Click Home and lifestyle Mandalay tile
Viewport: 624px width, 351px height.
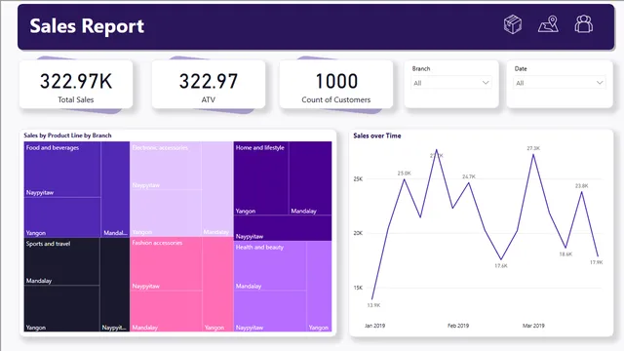tap(310, 178)
